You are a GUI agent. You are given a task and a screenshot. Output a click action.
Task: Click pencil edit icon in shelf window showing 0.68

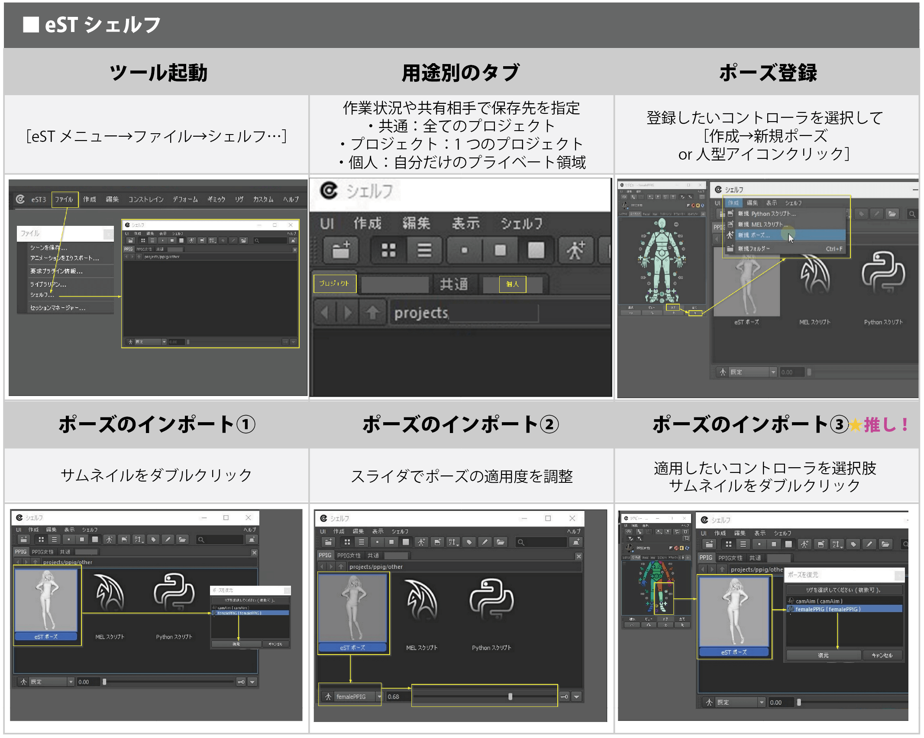coord(485,542)
